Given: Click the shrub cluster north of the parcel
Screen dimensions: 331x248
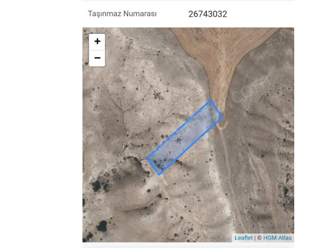Looking at the screenshot, I should [158, 95].
